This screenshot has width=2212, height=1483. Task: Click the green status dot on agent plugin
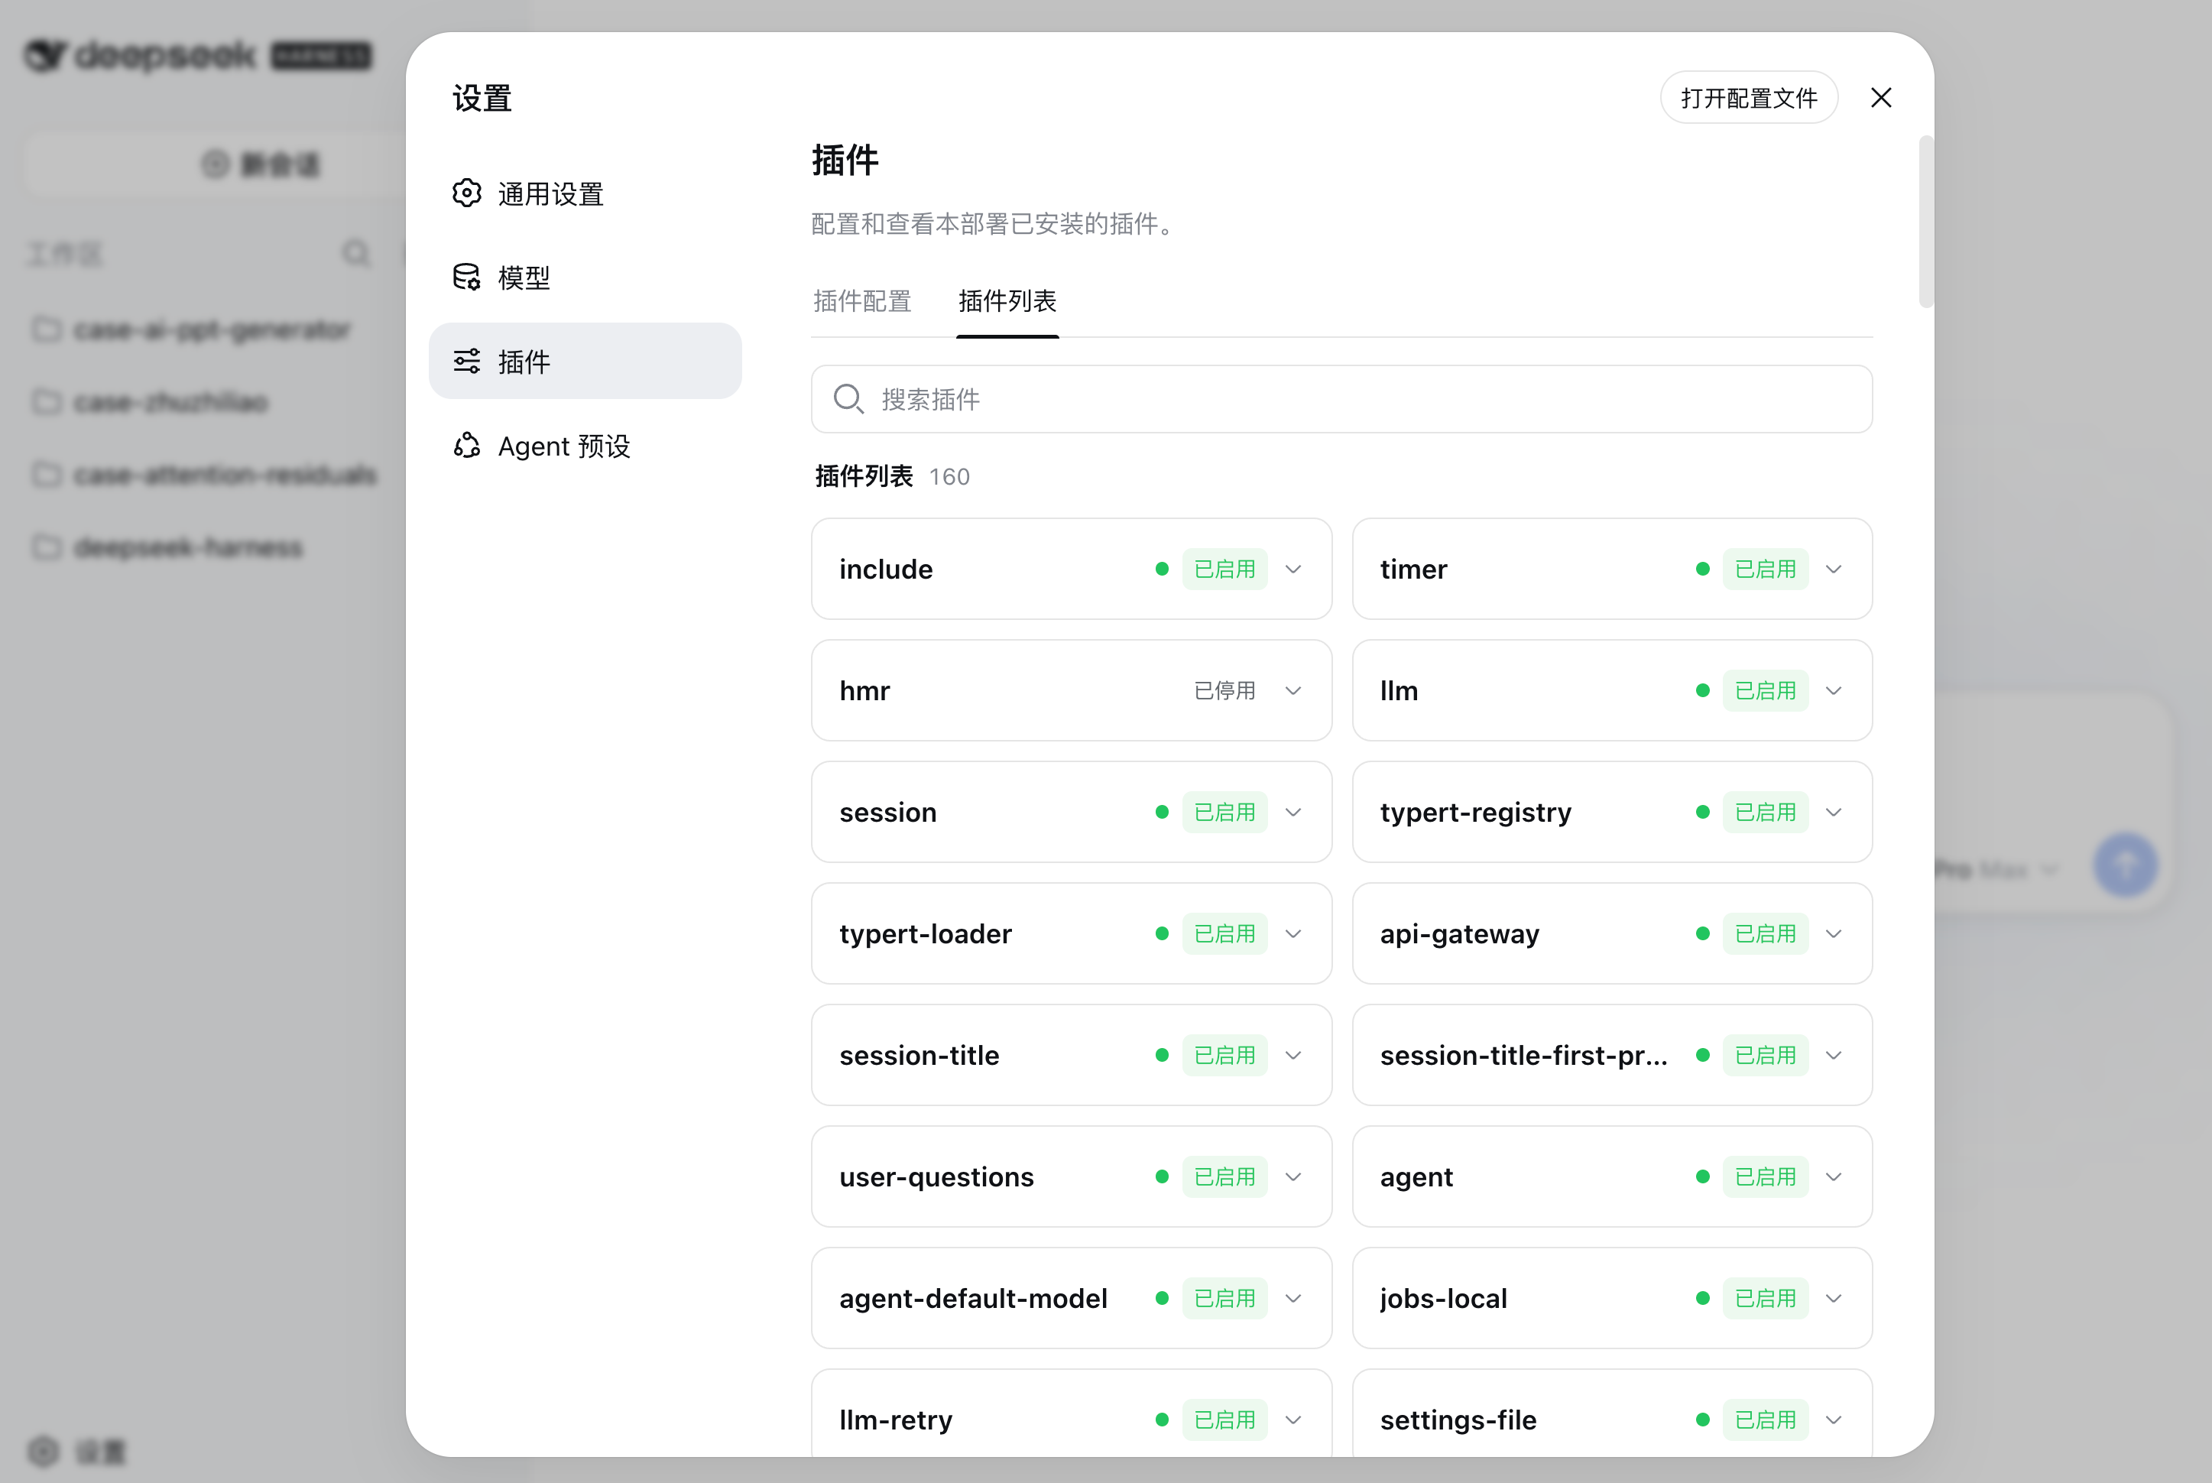(x=1702, y=1176)
